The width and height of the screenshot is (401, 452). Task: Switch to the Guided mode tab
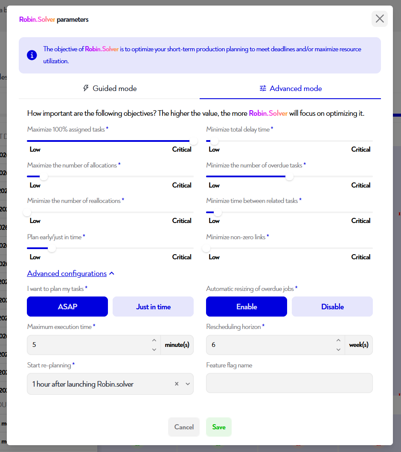(109, 88)
